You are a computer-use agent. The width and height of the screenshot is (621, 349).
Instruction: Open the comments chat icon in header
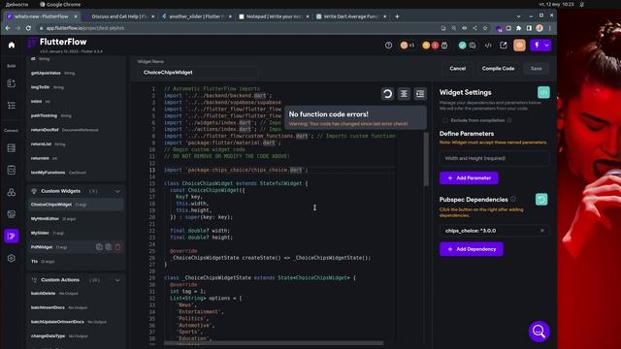[473, 46]
